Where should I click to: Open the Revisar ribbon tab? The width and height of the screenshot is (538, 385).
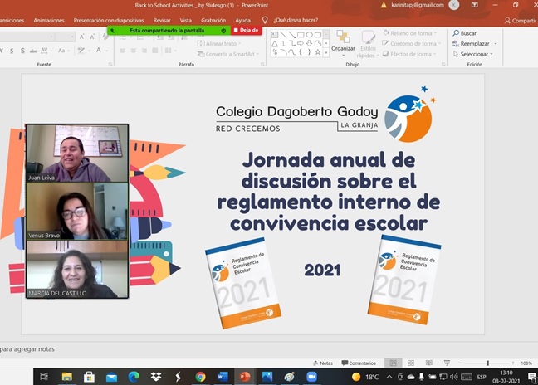coord(162,20)
